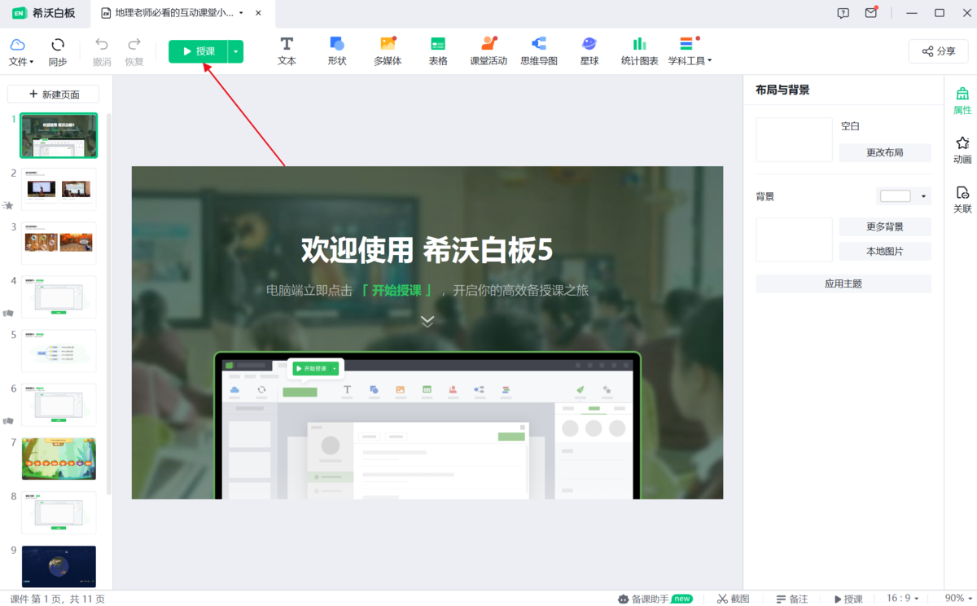Image resolution: width=977 pixels, height=606 pixels.
Task: Open the help icon in title bar
Action: click(x=843, y=13)
